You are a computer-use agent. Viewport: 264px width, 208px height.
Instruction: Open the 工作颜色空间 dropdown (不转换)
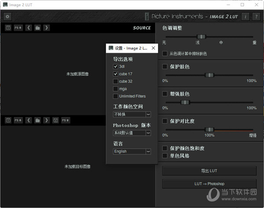click(132, 114)
